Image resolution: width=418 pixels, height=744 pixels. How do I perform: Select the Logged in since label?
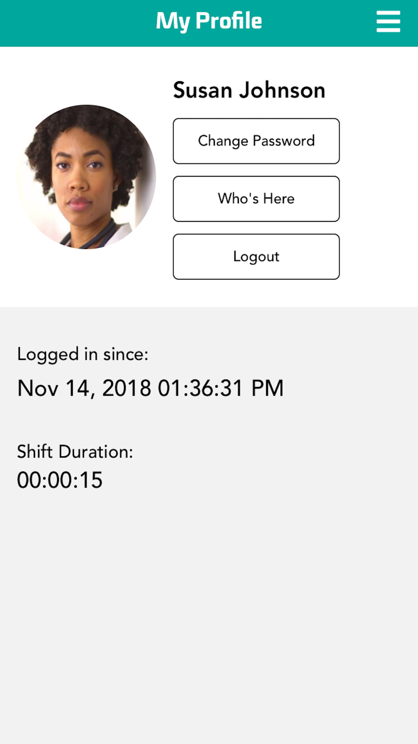coord(83,355)
